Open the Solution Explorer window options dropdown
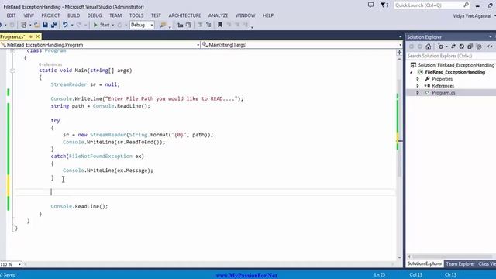Image resolution: width=496 pixels, height=279 pixels. 491,36
